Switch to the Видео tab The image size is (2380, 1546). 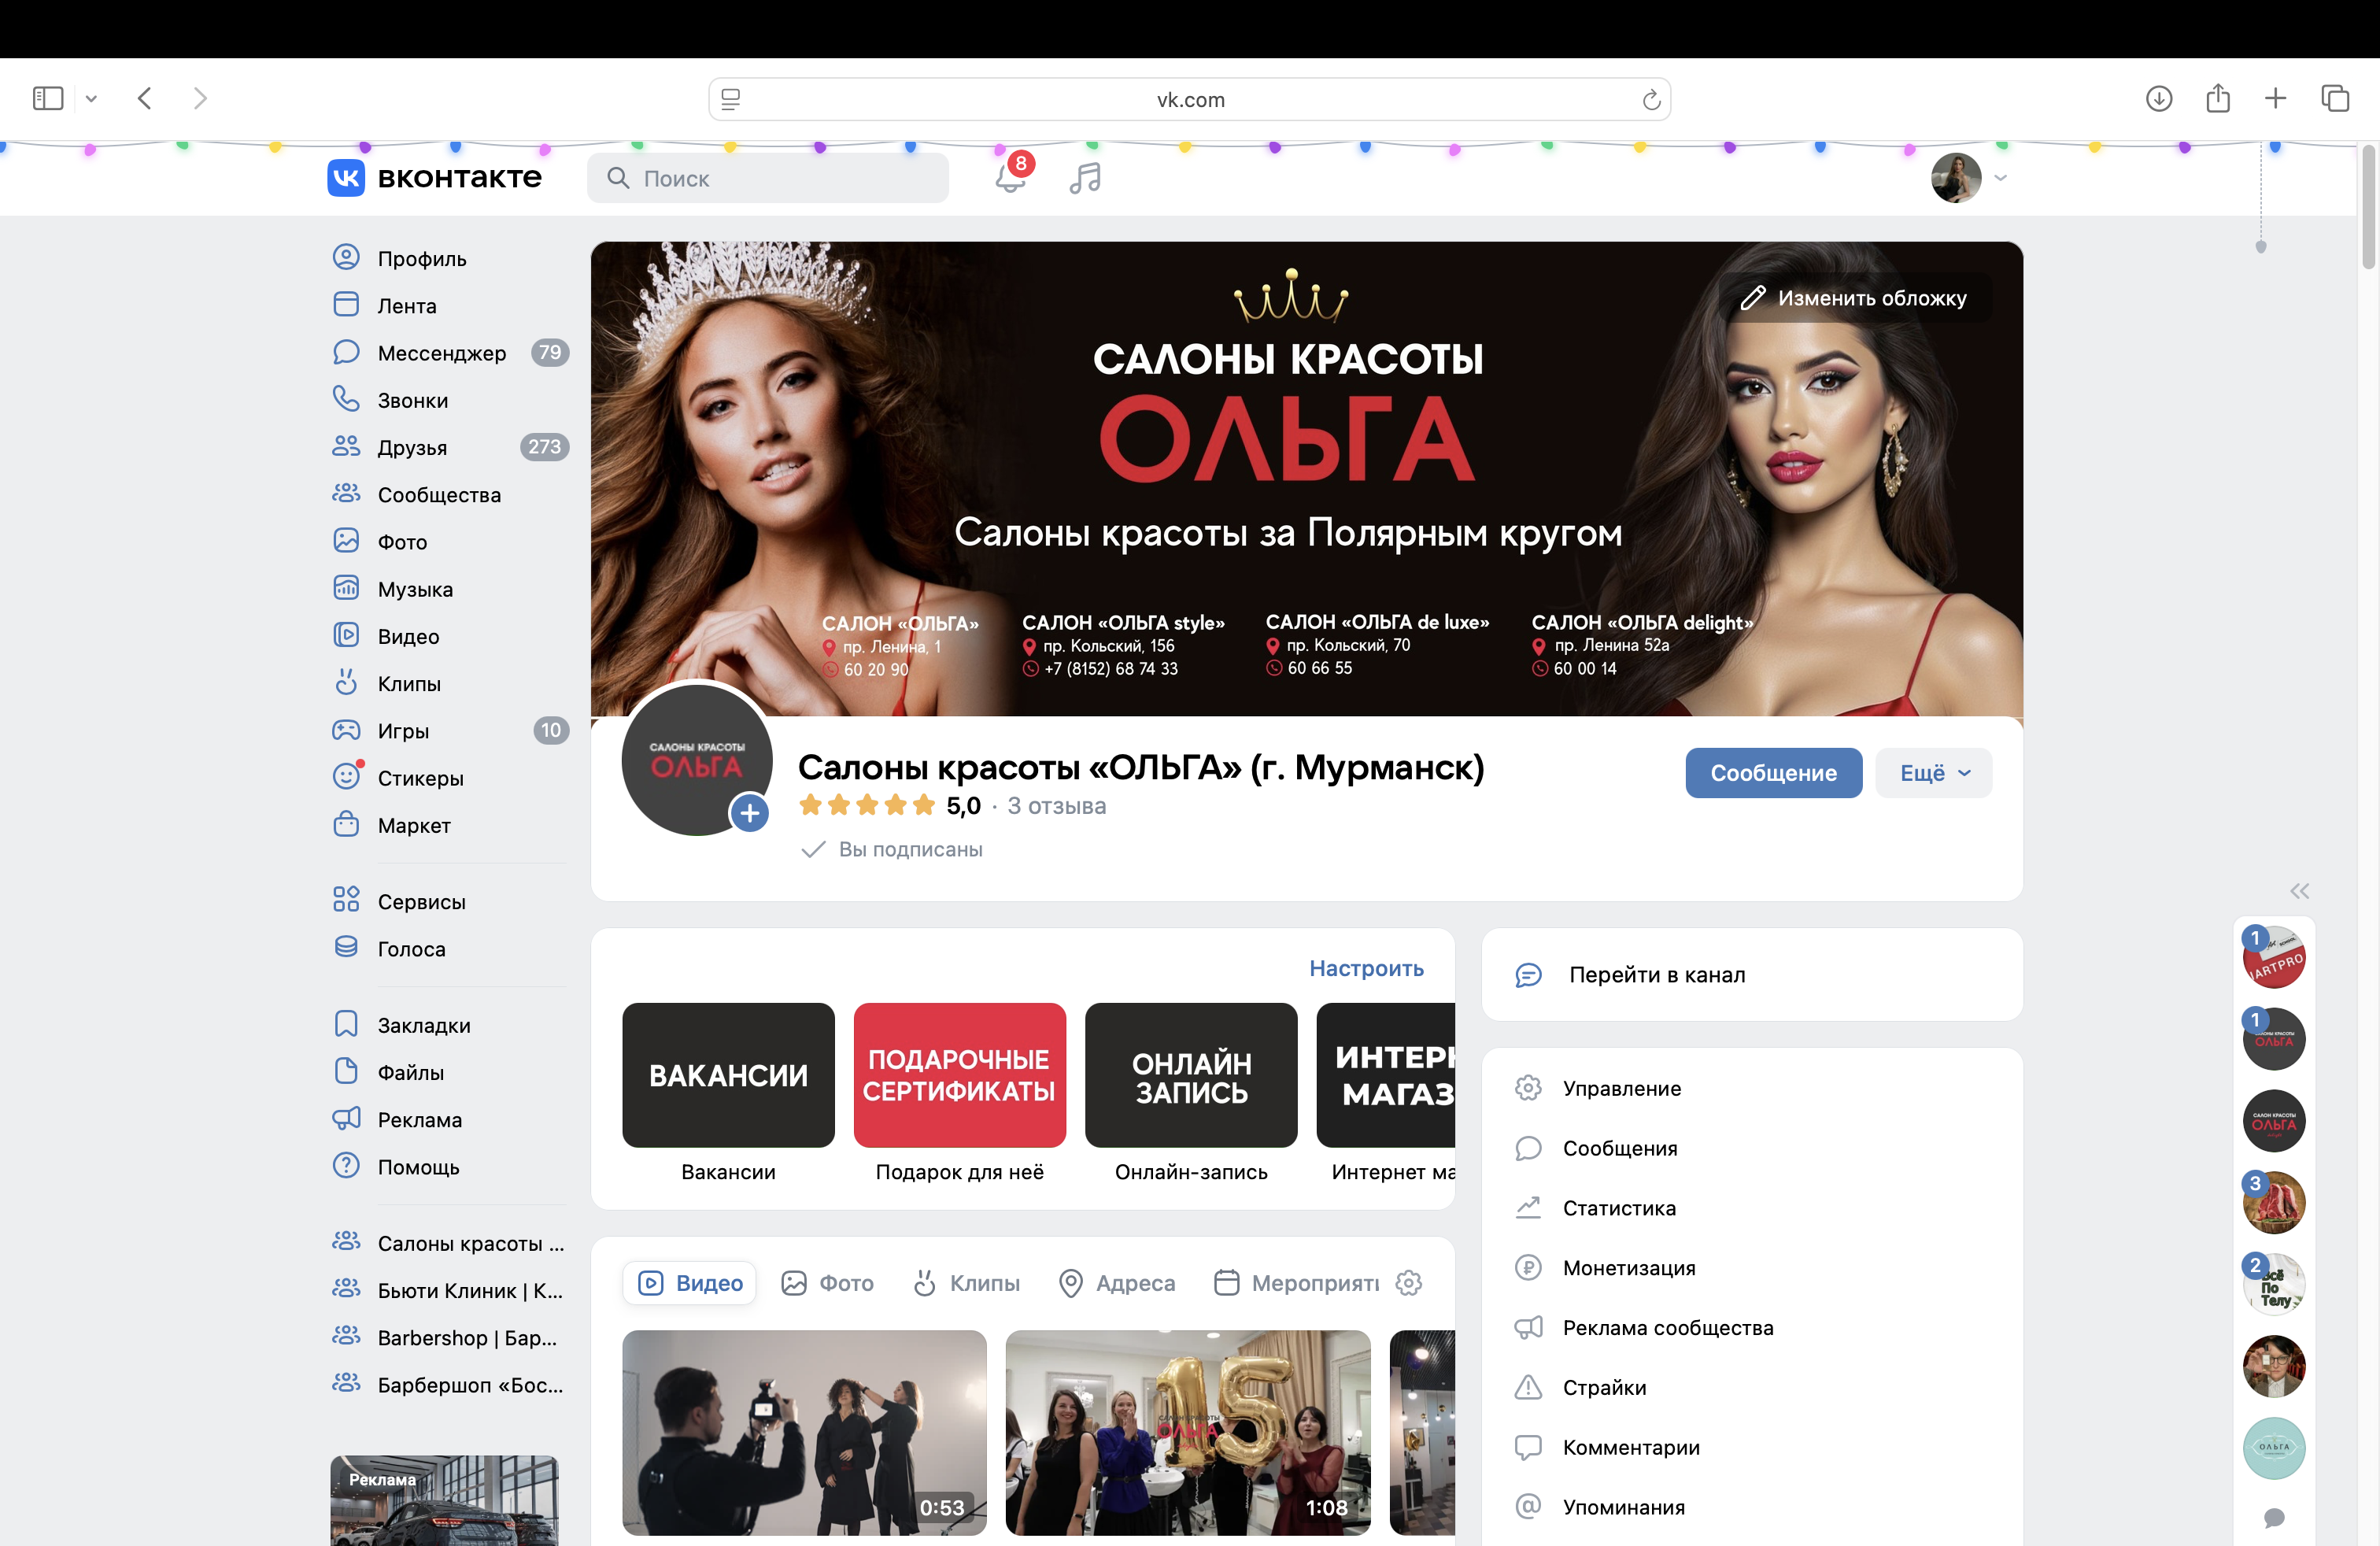pos(689,1282)
